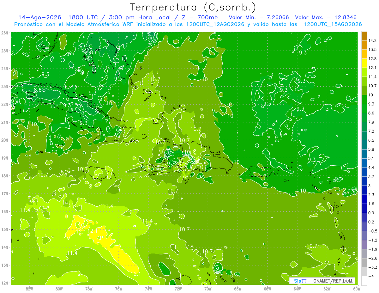This screenshot has height=293, width=379.
Task: Click the 60W longitude axis label
Action: [x=357, y=289]
